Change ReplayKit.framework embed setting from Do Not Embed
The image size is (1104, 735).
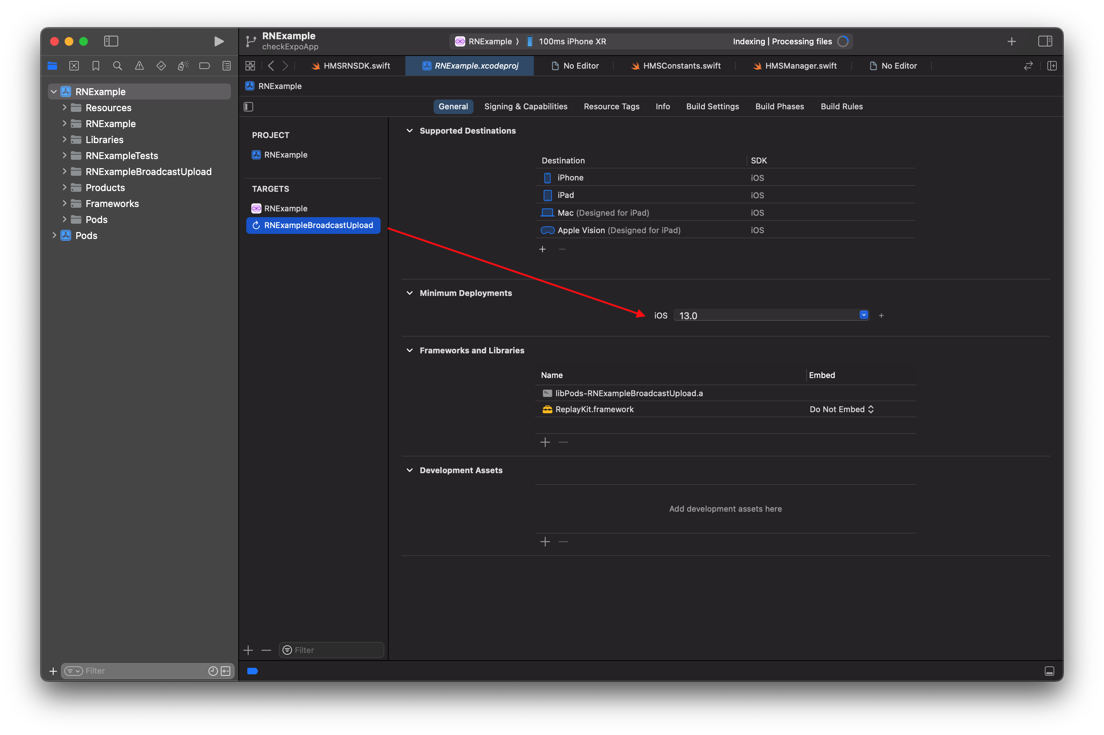pos(841,409)
